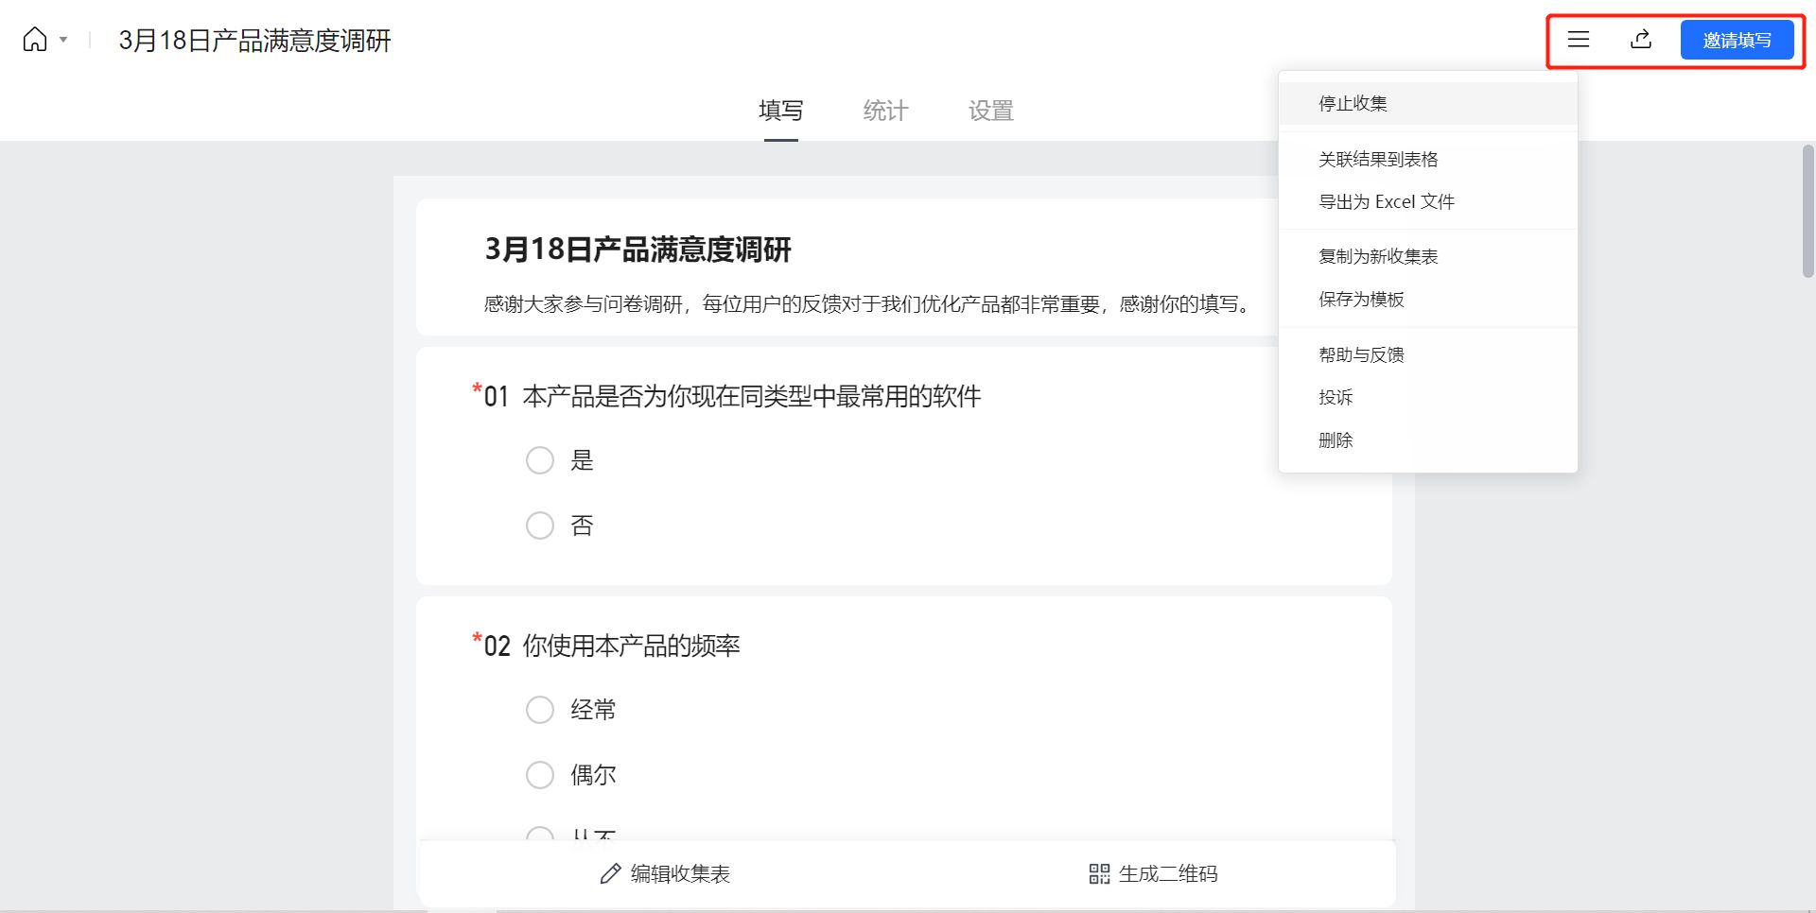Select the 否 radio button
The image size is (1816, 913).
click(x=540, y=525)
